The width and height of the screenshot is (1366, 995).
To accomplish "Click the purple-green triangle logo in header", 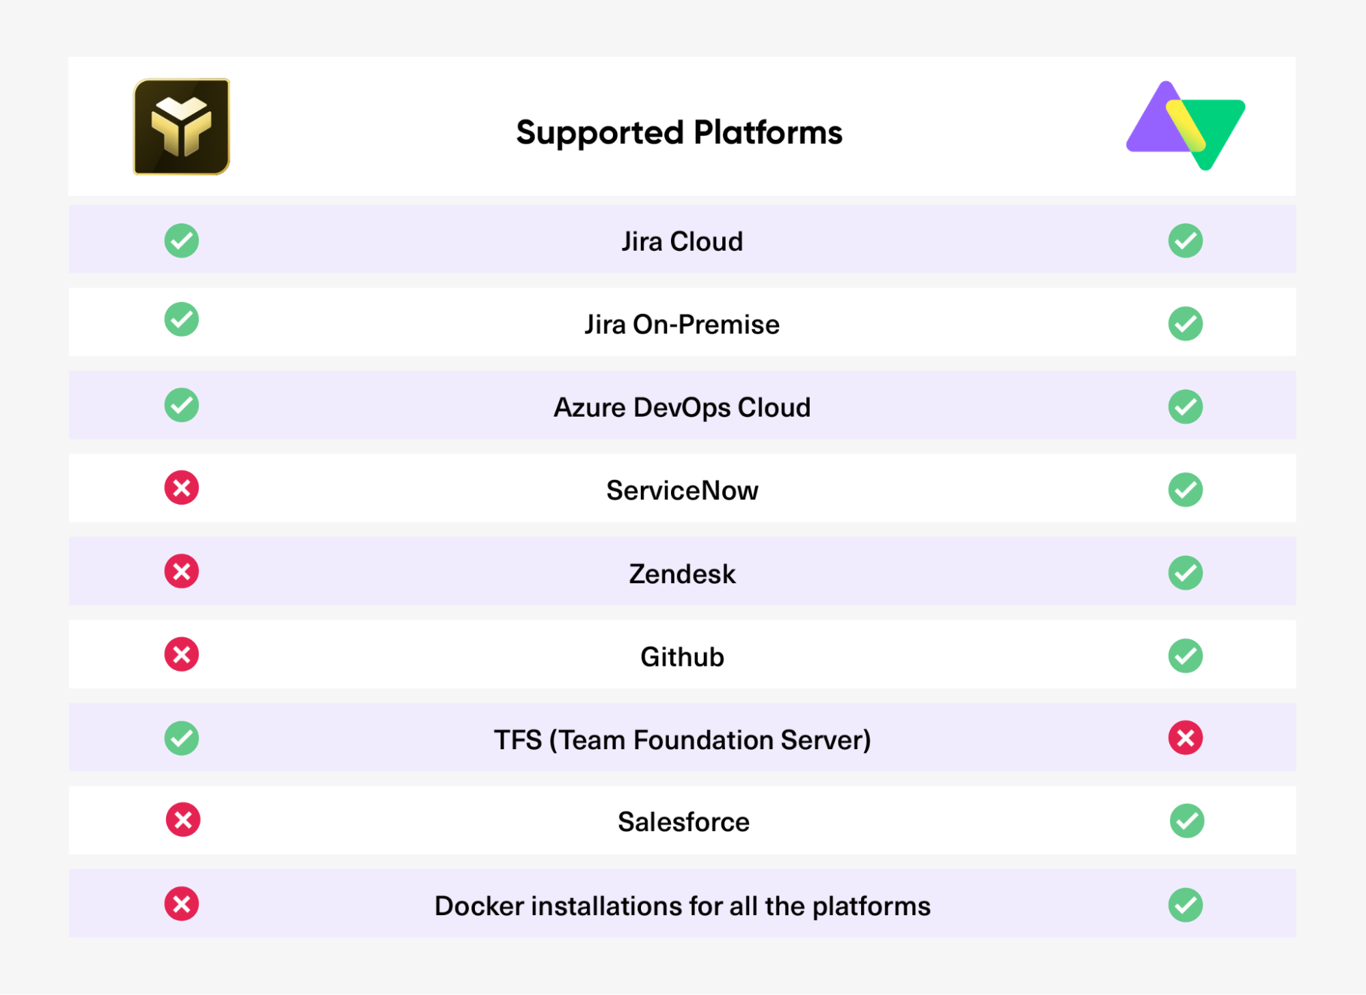I will point(1185,126).
